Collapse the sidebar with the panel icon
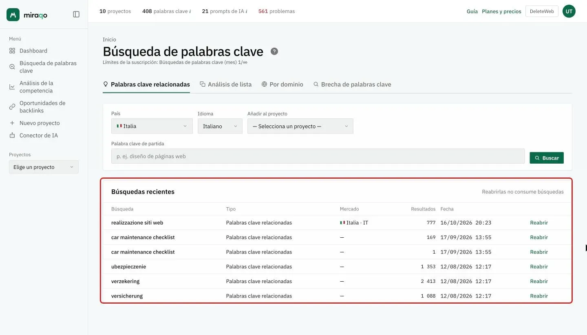This screenshot has width=587, height=335. pos(76,14)
